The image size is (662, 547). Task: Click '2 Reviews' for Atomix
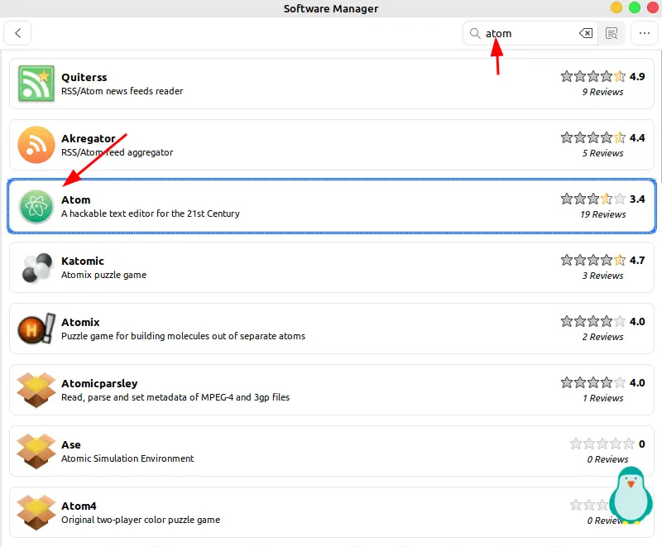[602, 336]
